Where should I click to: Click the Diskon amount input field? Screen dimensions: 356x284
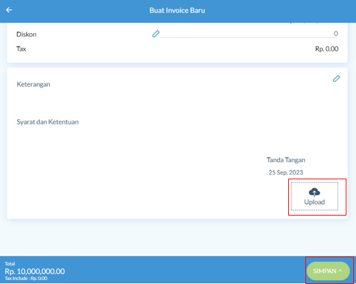pos(249,34)
